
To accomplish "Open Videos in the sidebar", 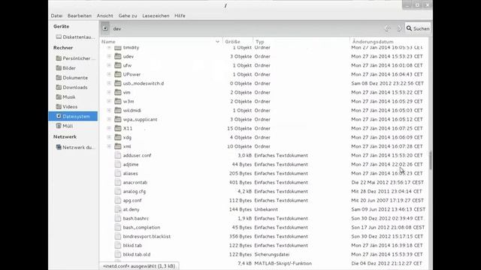I will (x=67, y=106).
